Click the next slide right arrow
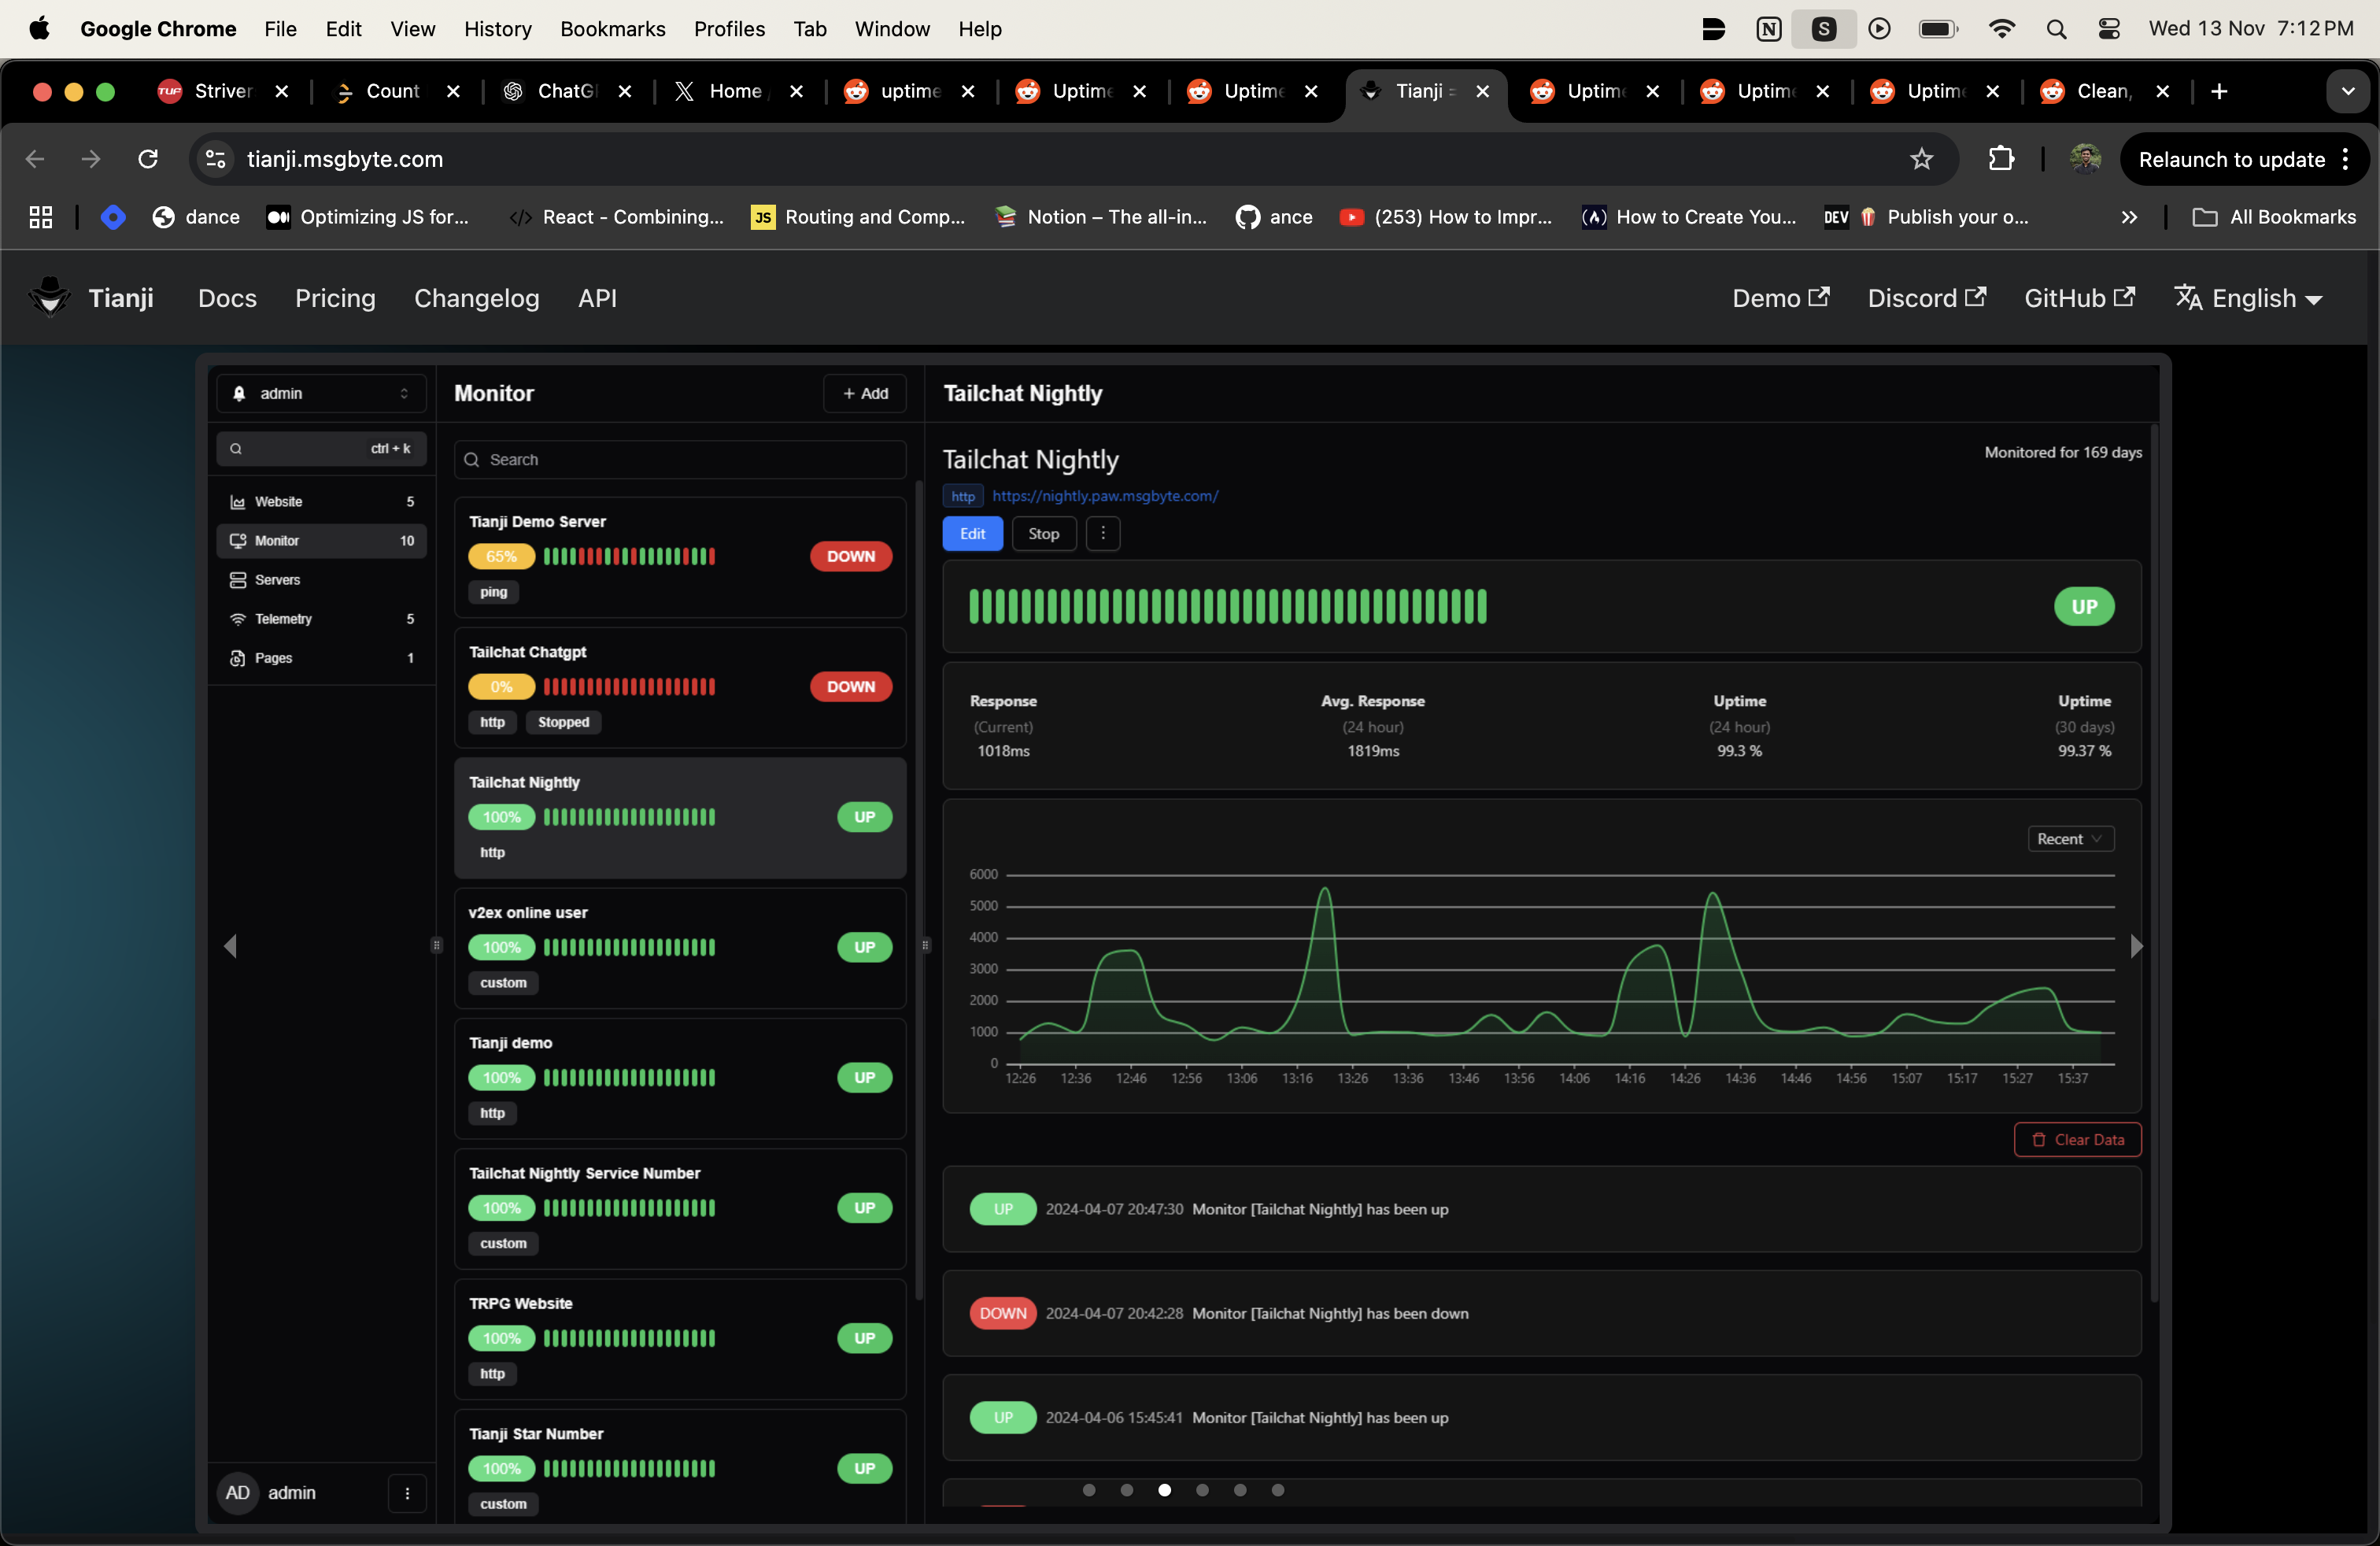2380x1546 pixels. pos(2136,946)
